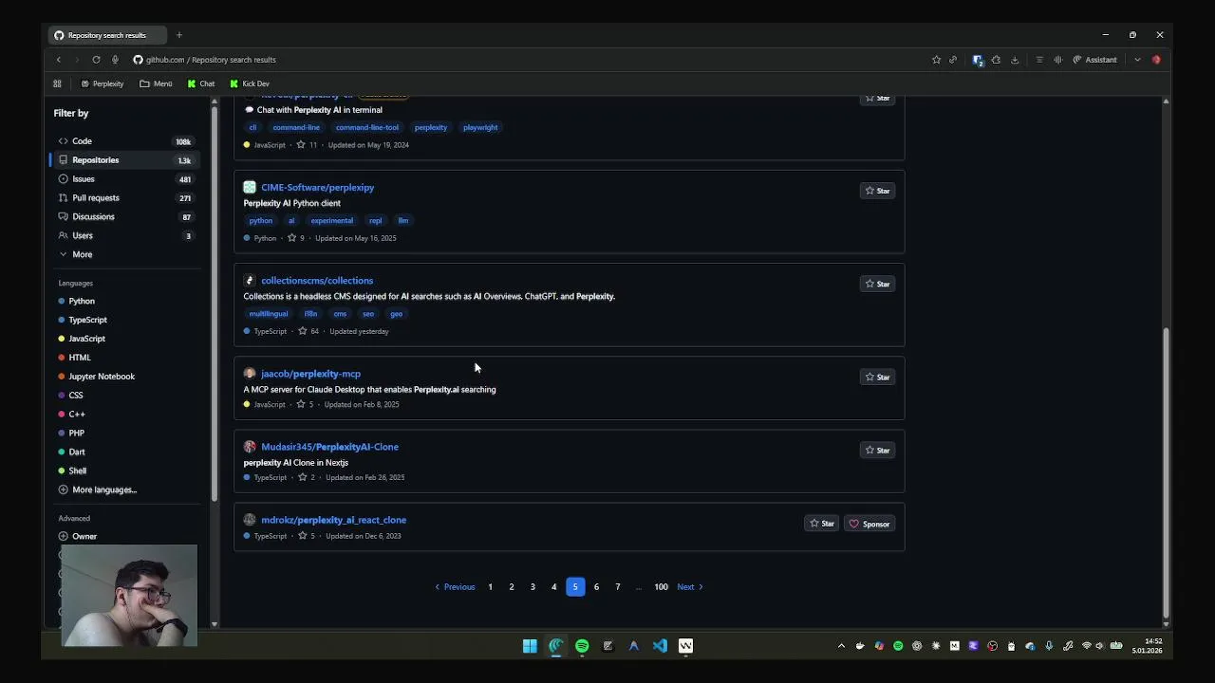Click the copy link icon in toolbar
The width and height of the screenshot is (1215, 683).
tap(953, 60)
